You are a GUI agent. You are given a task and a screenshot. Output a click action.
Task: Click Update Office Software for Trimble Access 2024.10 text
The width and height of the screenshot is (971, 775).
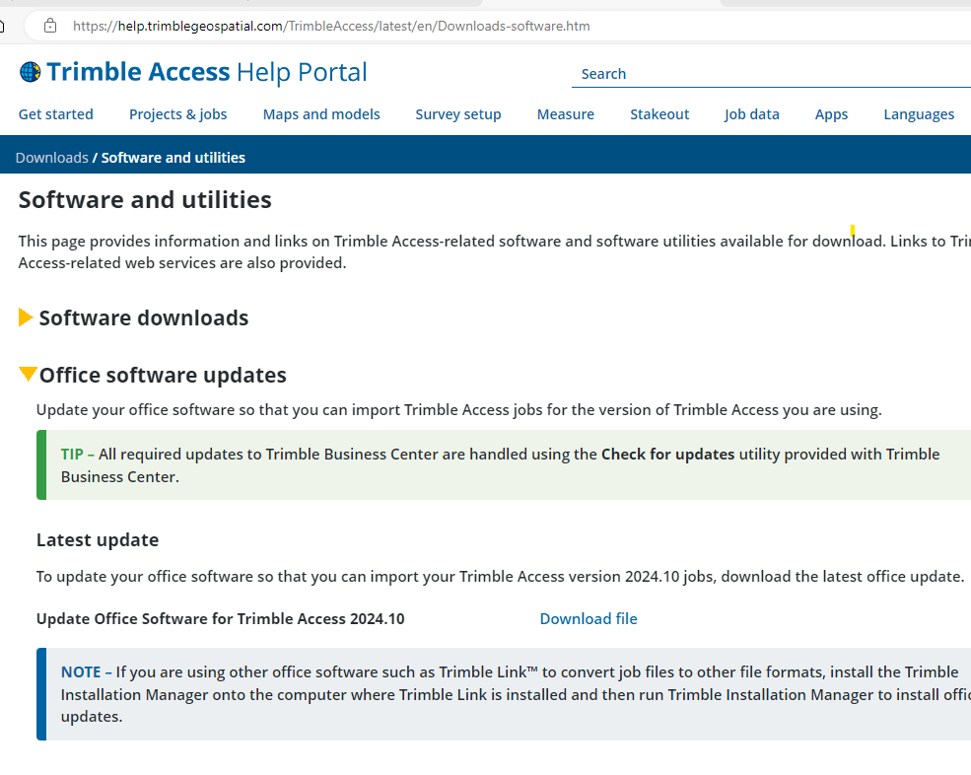[220, 619]
